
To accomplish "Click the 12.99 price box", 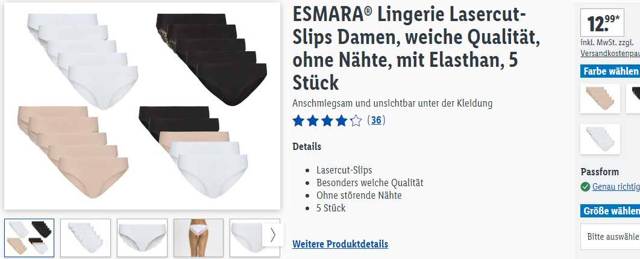I will click(x=602, y=22).
